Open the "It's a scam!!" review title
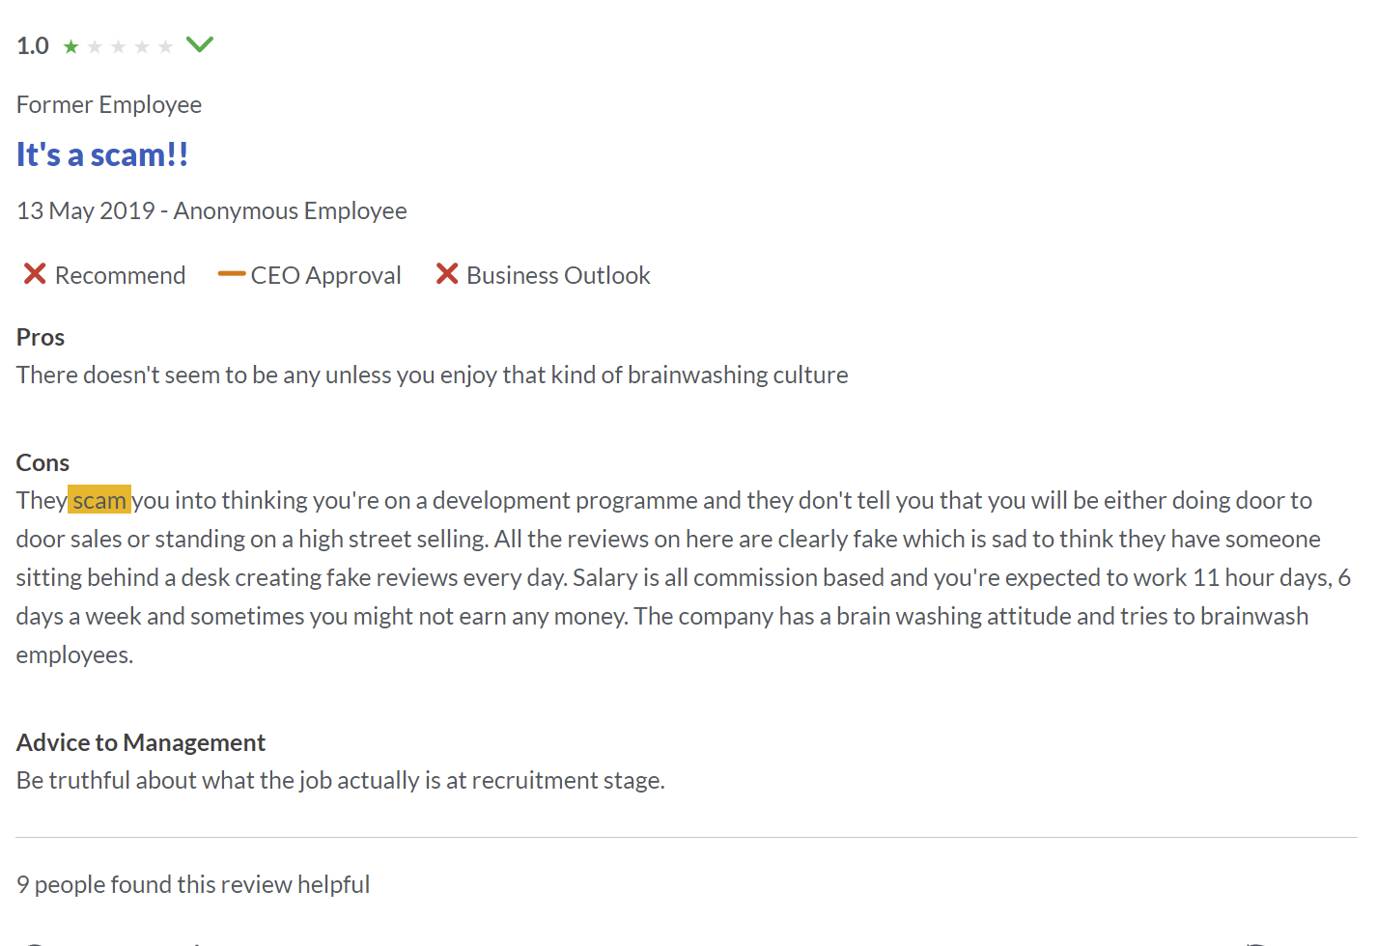 [102, 154]
